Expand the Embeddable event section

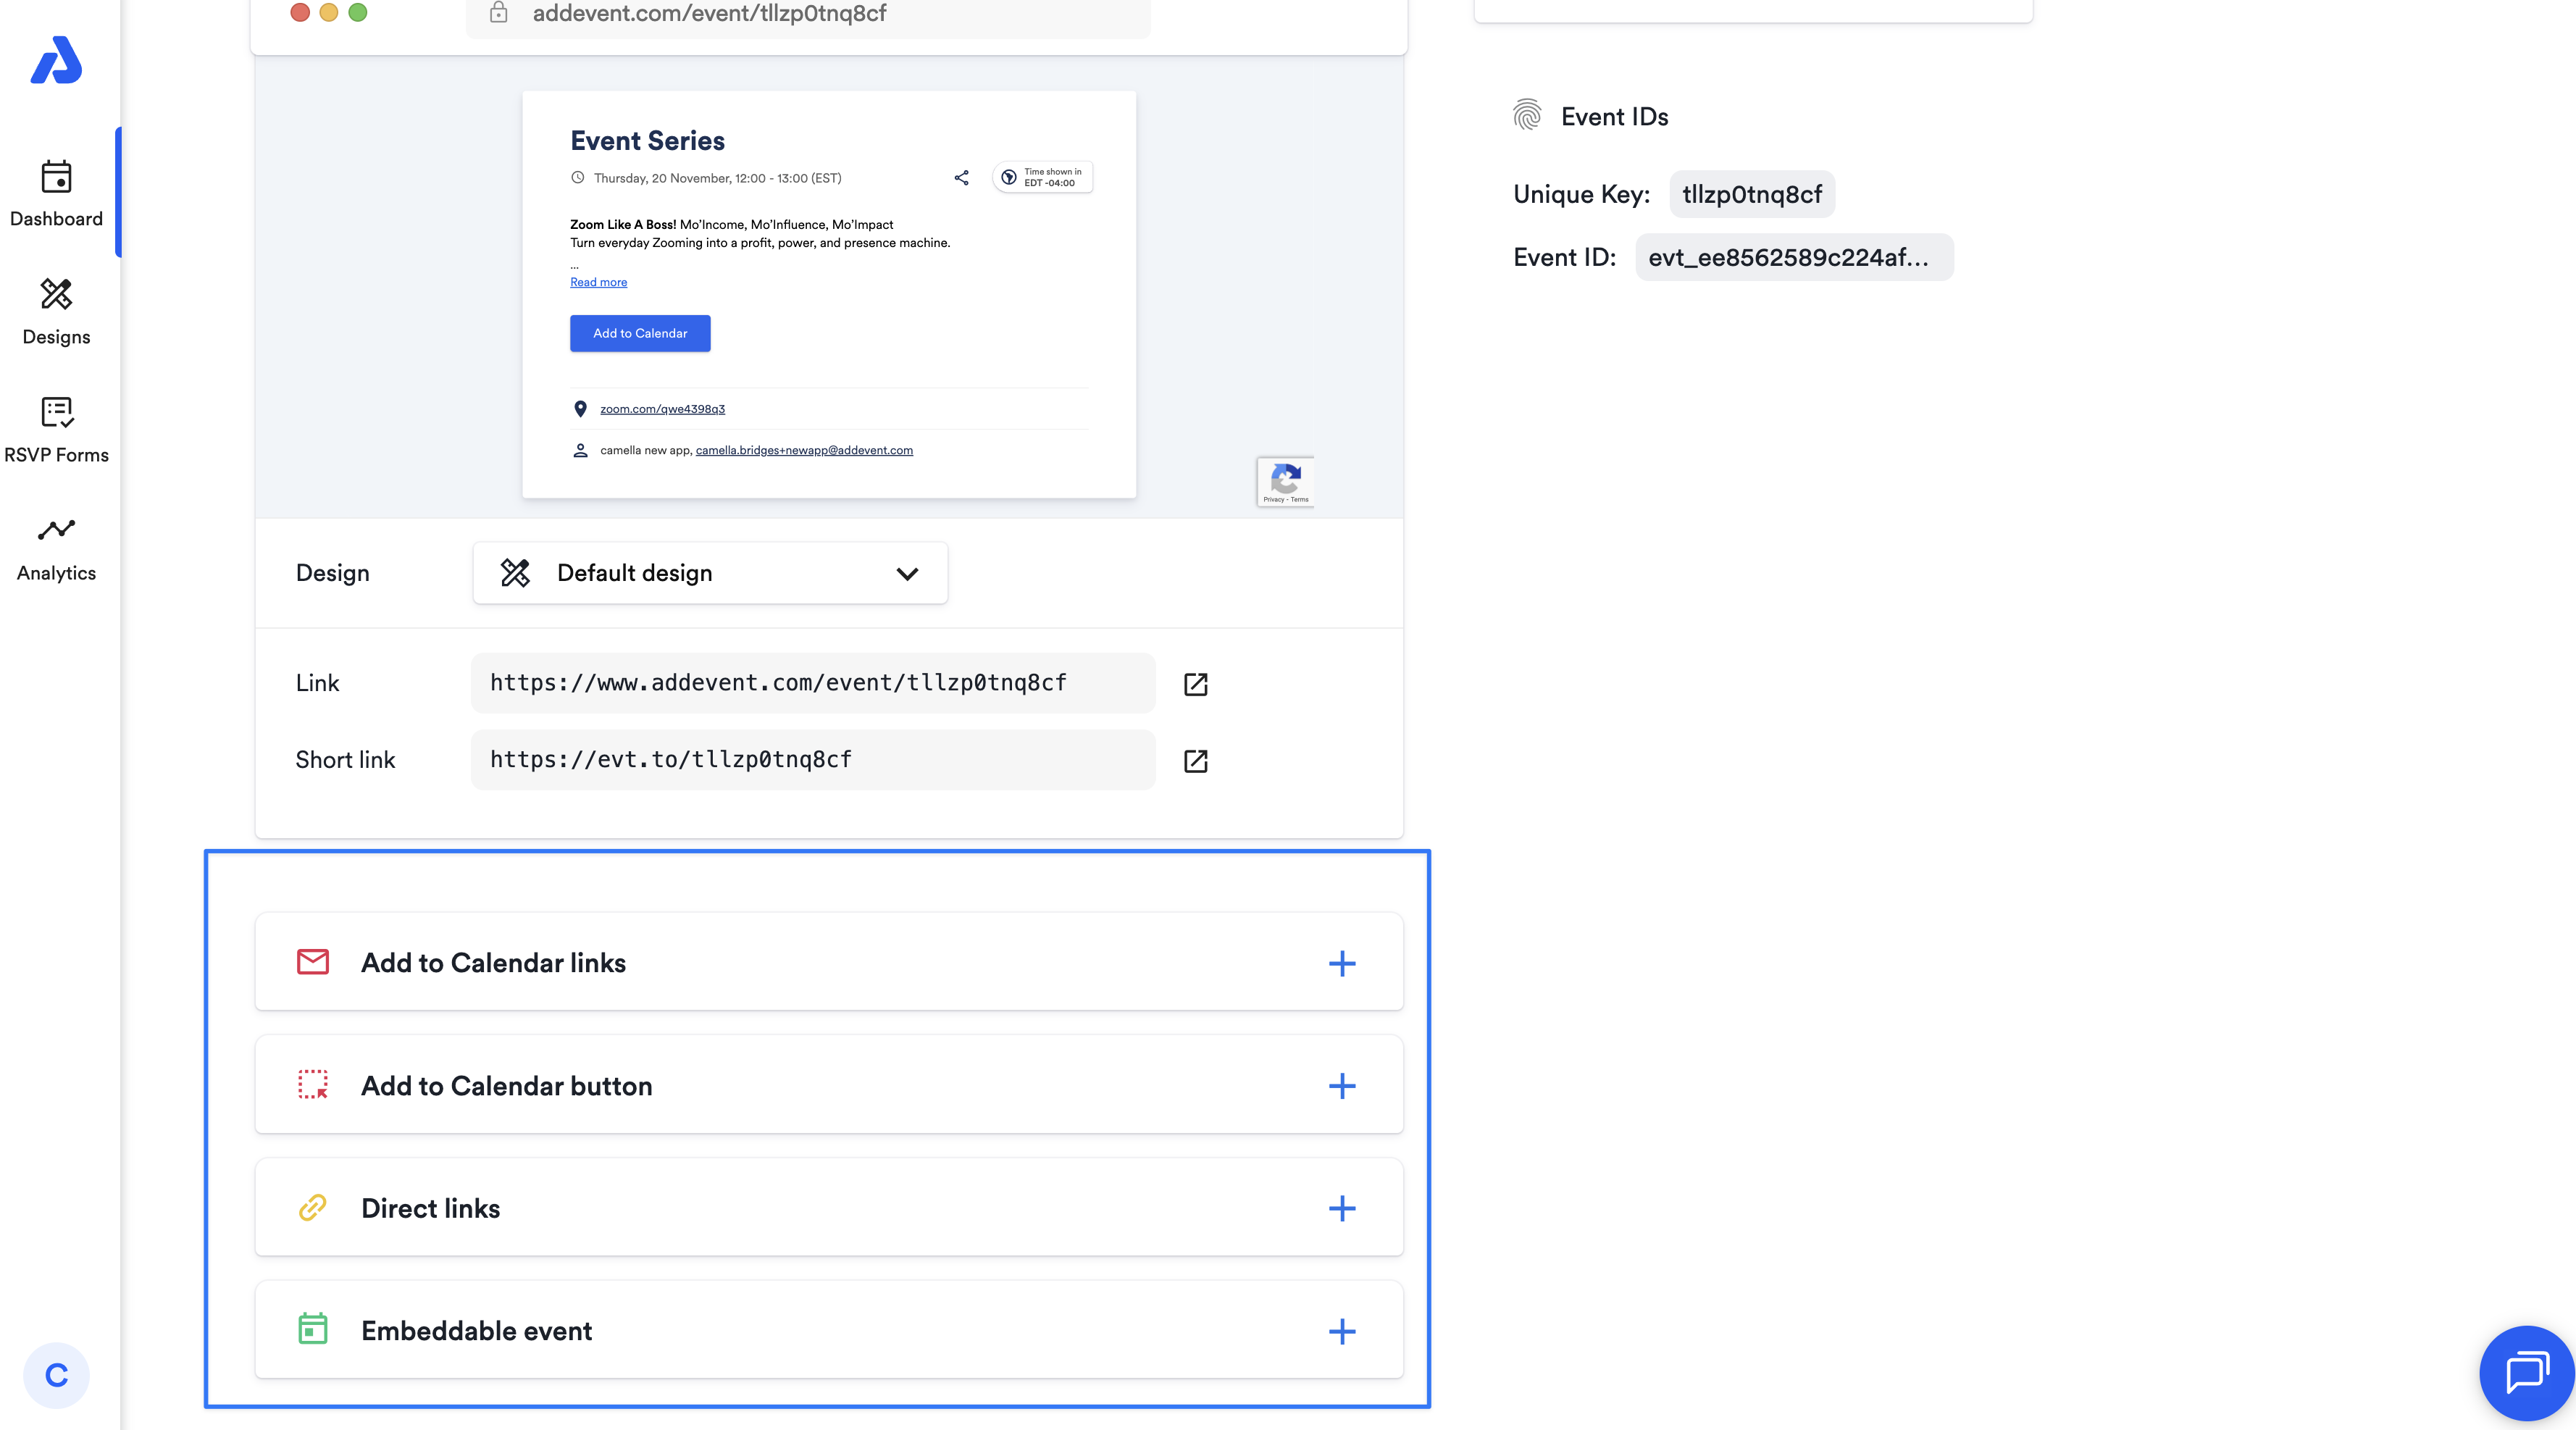click(1341, 1331)
